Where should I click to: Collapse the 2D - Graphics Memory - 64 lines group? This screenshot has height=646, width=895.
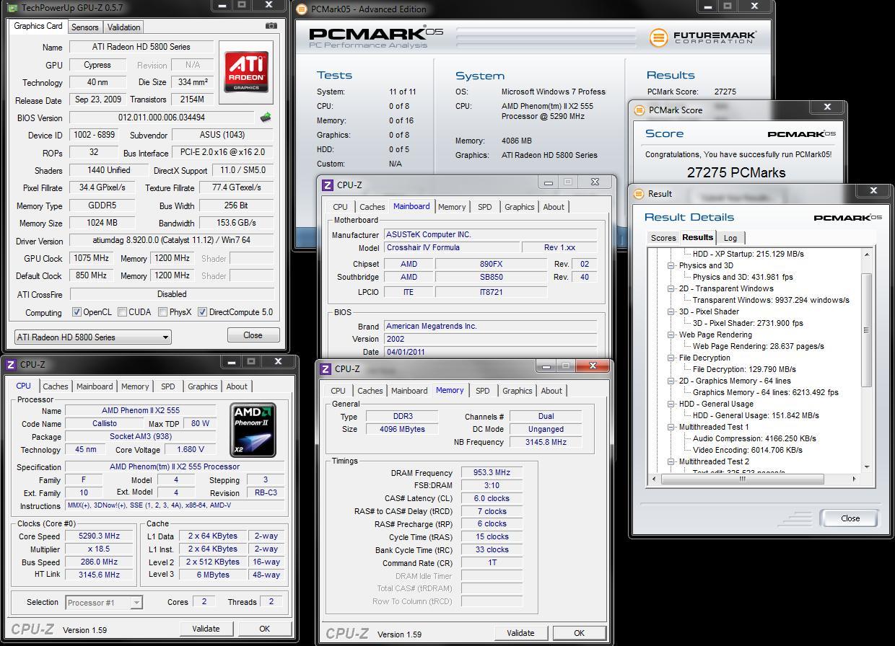671,381
